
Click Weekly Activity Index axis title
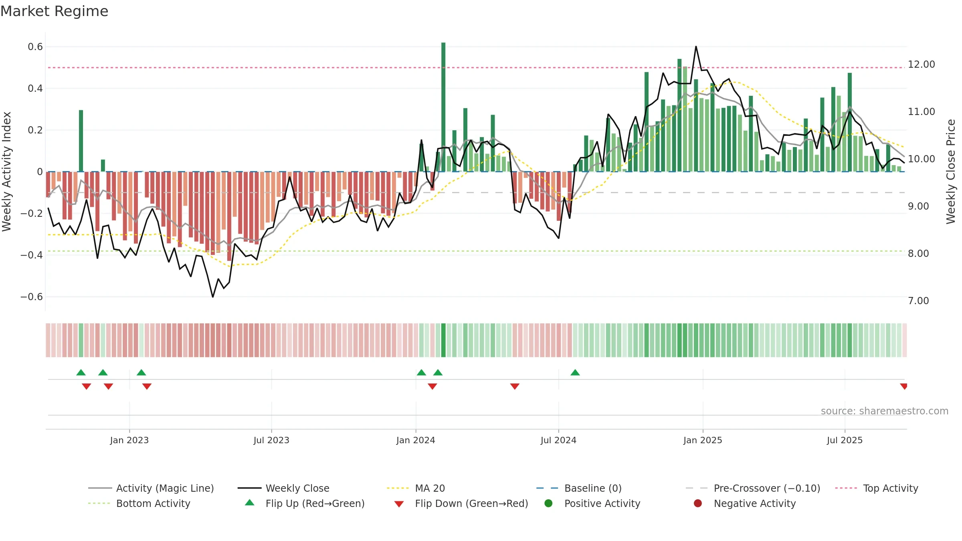pyautogui.click(x=6, y=172)
